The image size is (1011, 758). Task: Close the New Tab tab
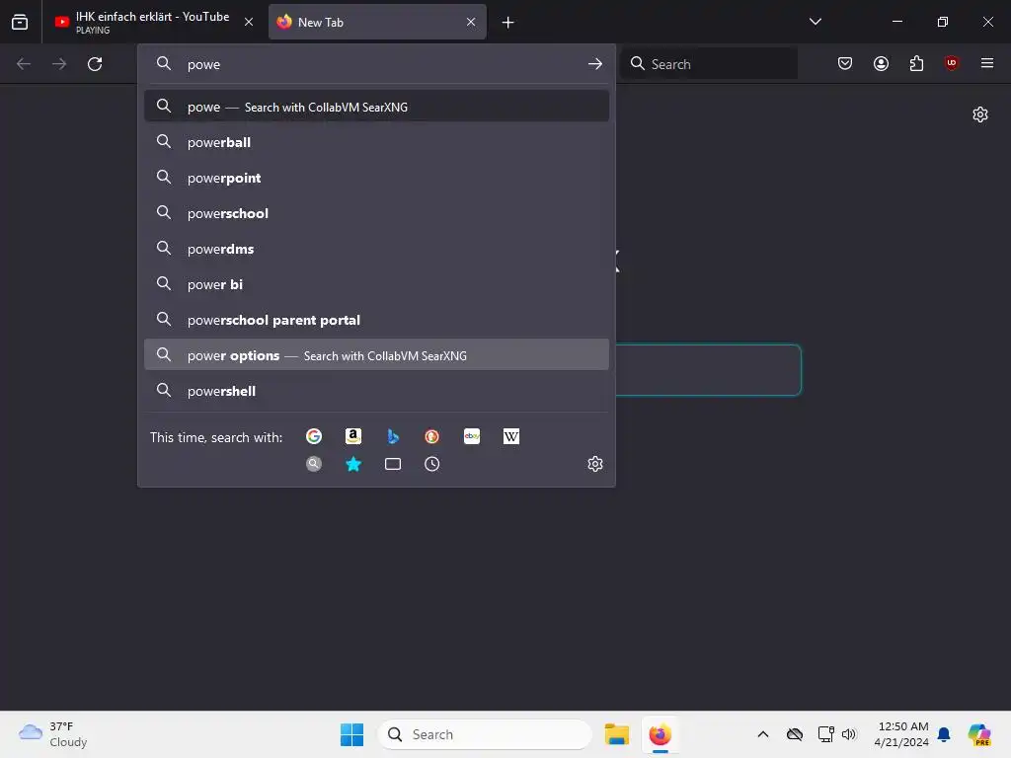[x=471, y=22]
